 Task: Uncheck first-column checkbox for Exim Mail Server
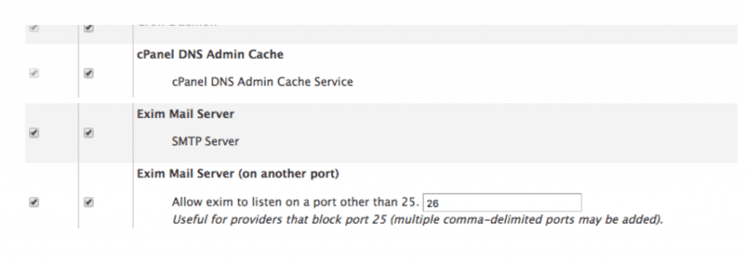(x=34, y=133)
